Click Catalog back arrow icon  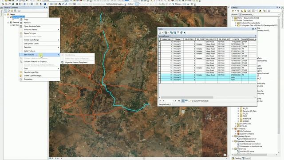pyautogui.click(x=233, y=11)
